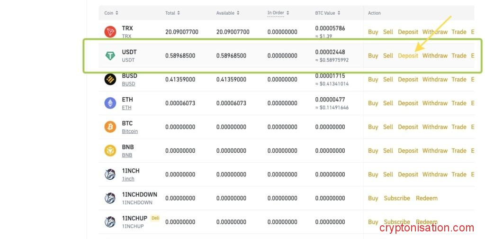
Task: Click the BUSD coin icon
Action: pyautogui.click(x=110, y=80)
